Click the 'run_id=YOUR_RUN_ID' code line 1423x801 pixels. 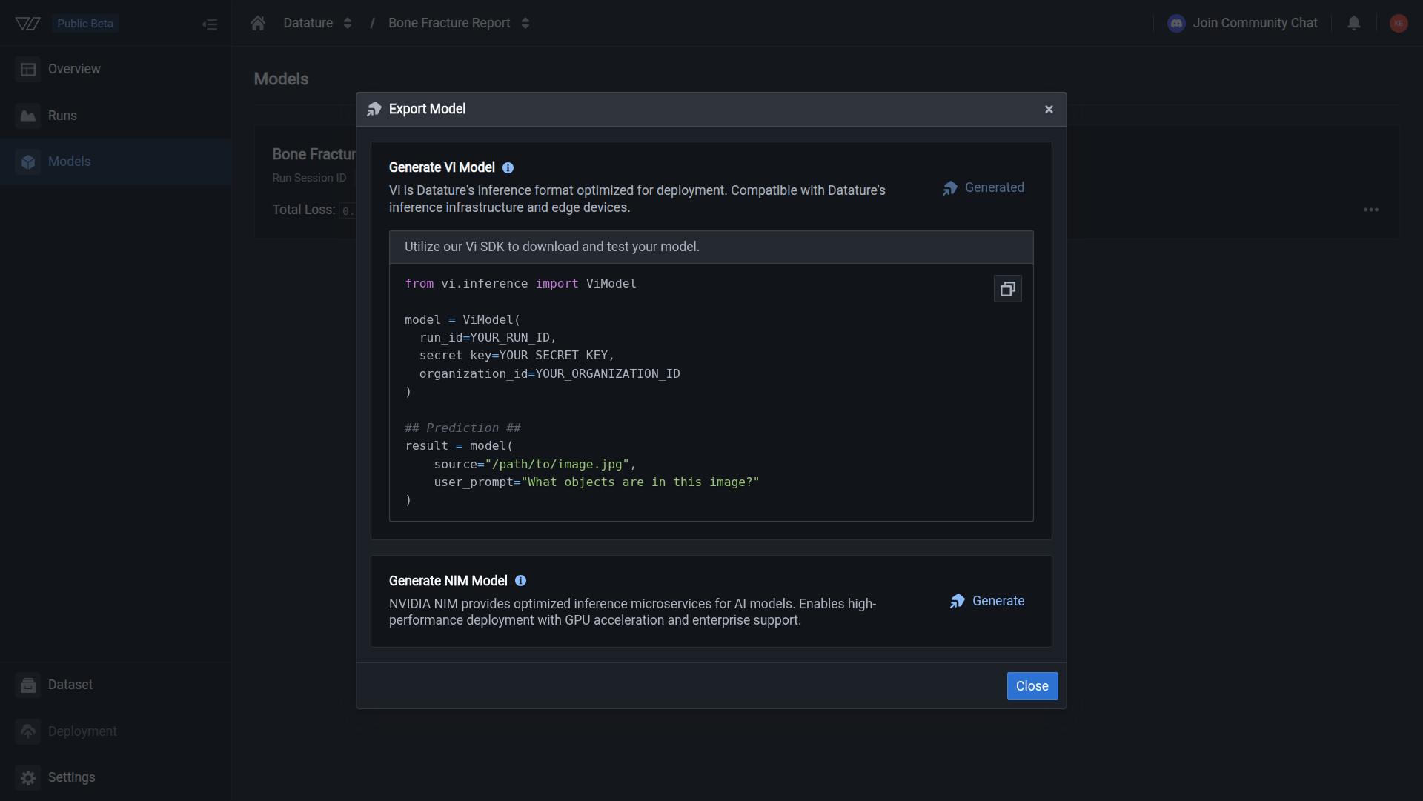point(488,338)
